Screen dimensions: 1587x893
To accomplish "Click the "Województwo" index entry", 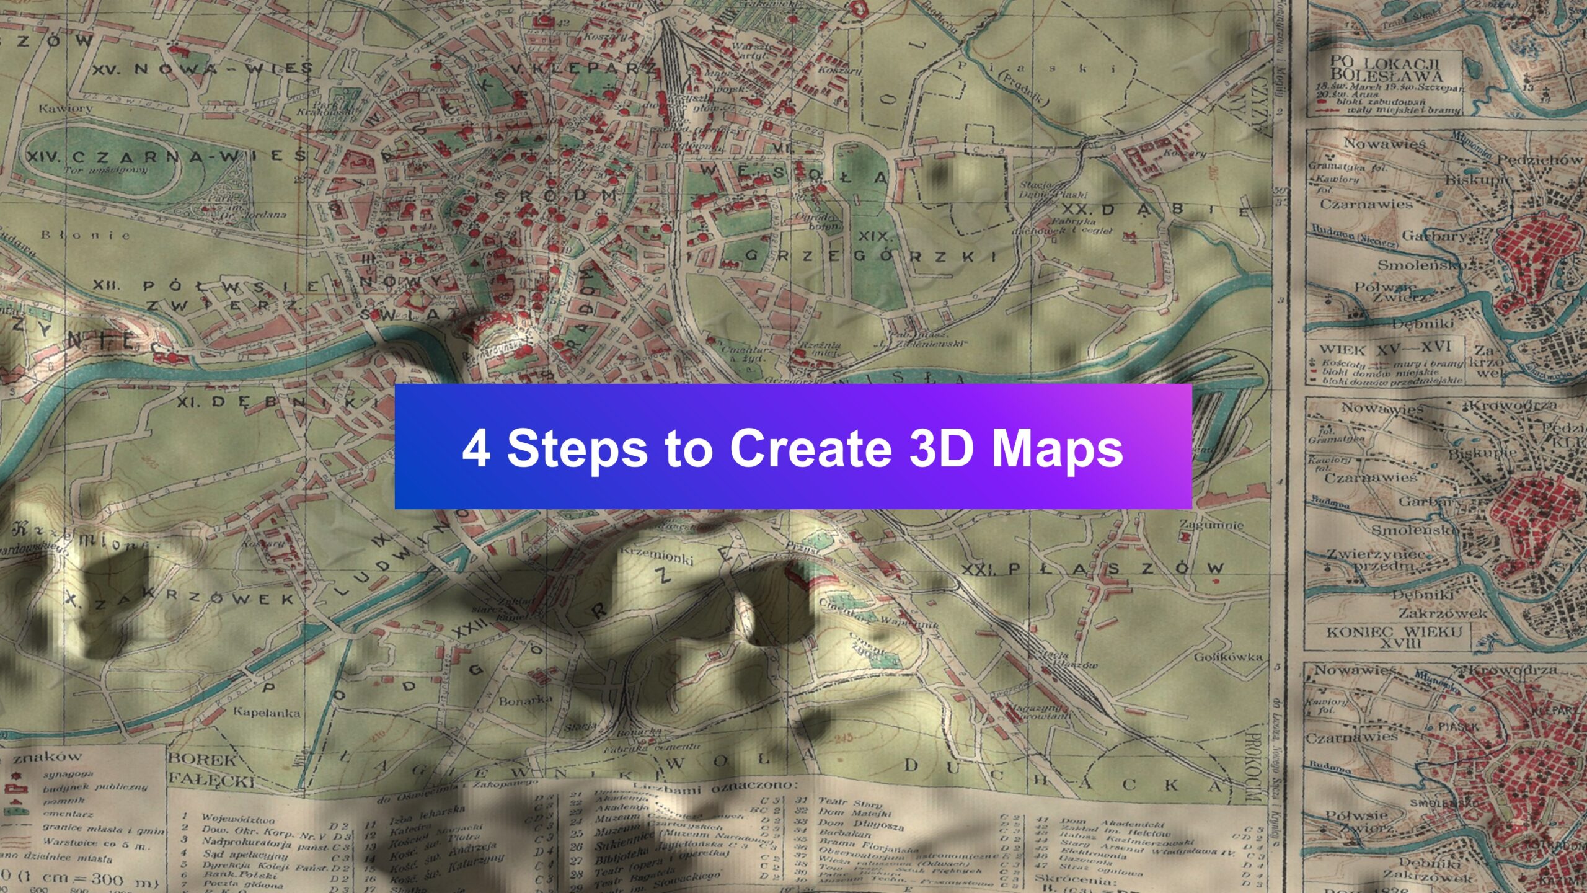I will coord(237,819).
